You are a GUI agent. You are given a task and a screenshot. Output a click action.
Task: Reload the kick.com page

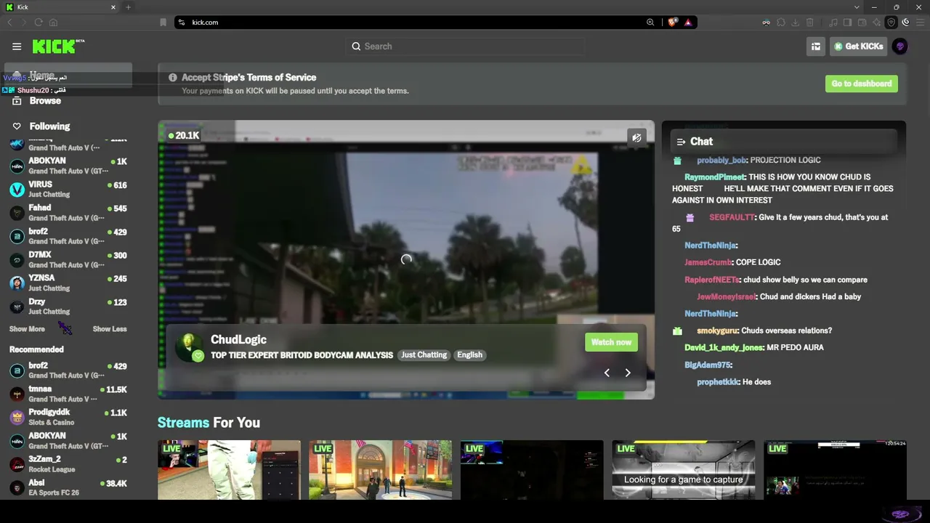point(39,23)
